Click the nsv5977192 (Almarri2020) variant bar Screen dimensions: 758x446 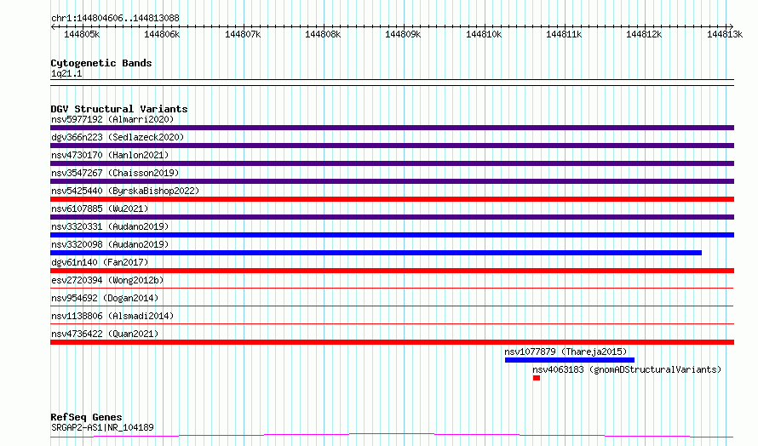pyautogui.click(x=392, y=128)
